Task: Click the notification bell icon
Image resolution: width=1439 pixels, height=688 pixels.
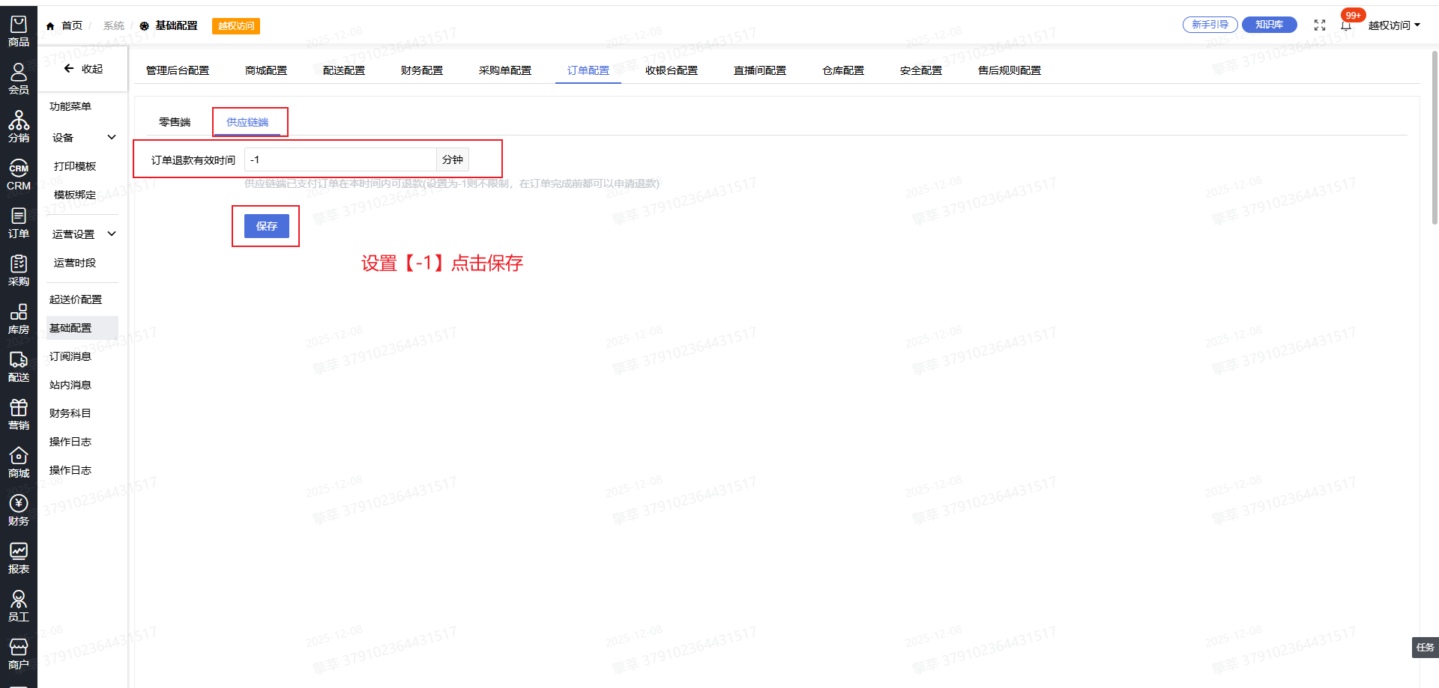Action: pyautogui.click(x=1346, y=25)
